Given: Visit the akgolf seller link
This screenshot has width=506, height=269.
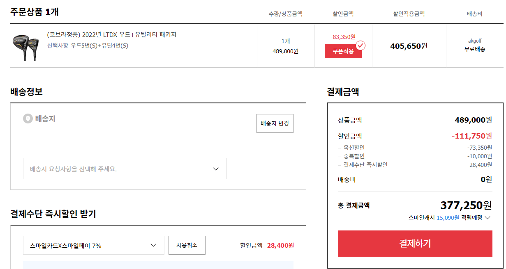Looking at the screenshot, I should pos(474,41).
